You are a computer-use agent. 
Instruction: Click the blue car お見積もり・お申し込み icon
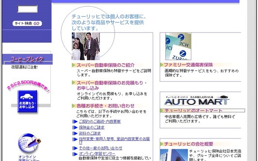pos(27,101)
